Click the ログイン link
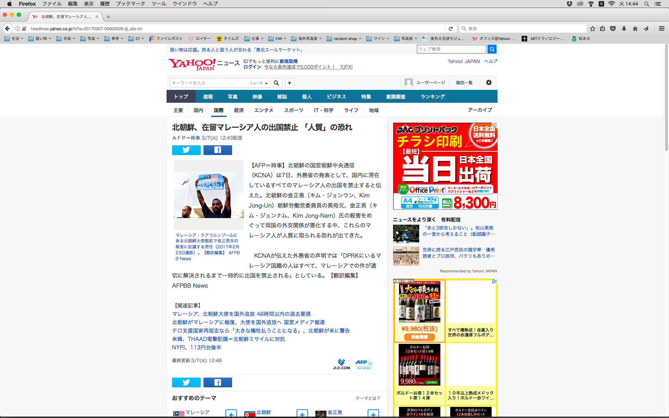The height and width of the screenshot is (418, 669). click(x=252, y=67)
